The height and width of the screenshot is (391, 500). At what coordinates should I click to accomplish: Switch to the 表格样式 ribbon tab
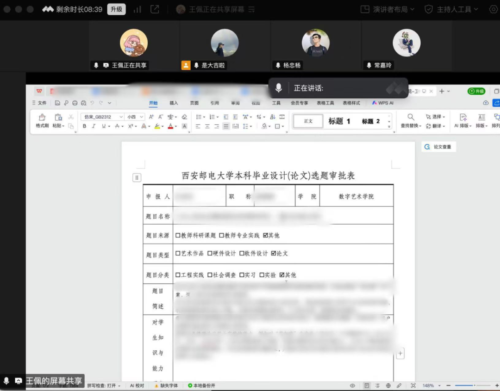point(351,103)
